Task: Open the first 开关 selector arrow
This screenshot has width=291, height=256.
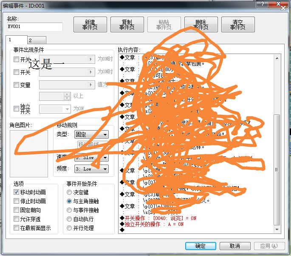Action: [91, 59]
